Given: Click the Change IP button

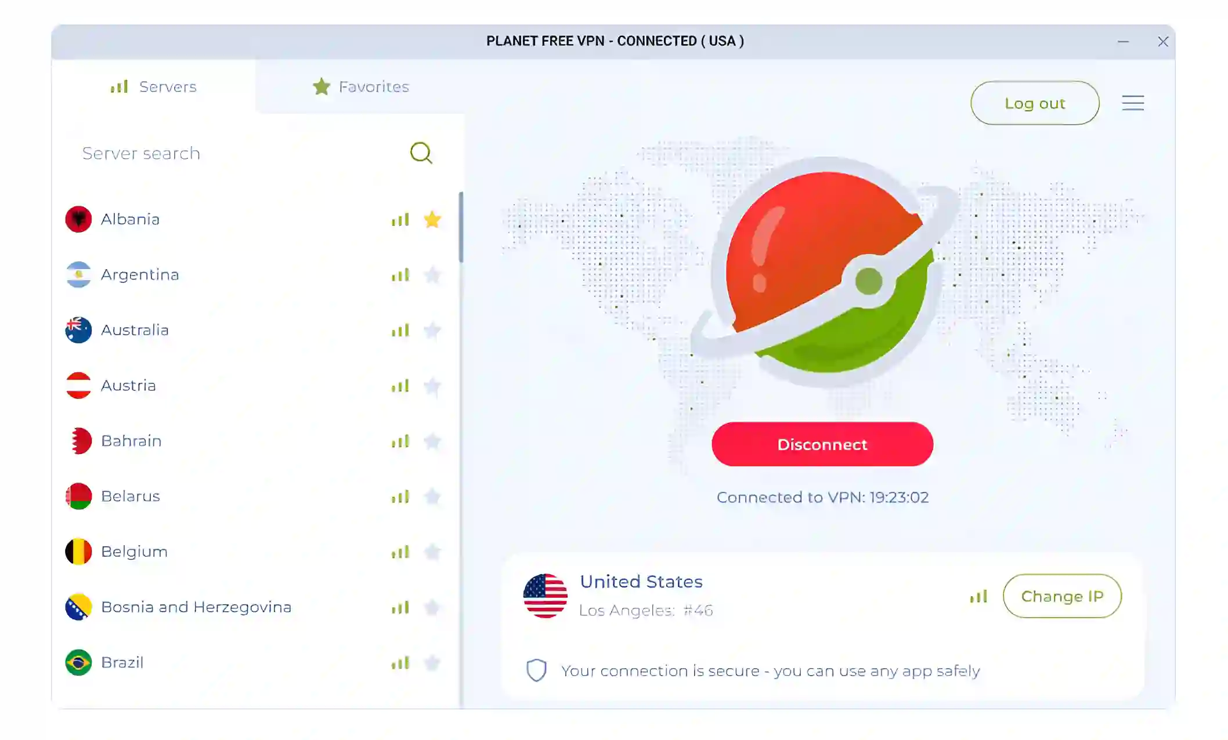Looking at the screenshot, I should coord(1061,596).
